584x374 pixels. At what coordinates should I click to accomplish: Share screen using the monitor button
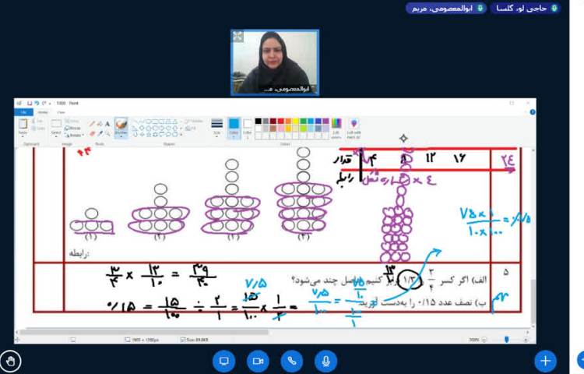(x=223, y=361)
